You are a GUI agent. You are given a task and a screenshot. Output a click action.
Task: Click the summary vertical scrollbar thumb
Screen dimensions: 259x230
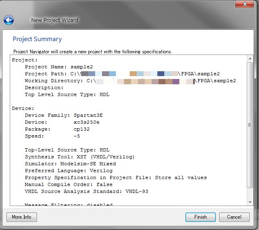249,125
